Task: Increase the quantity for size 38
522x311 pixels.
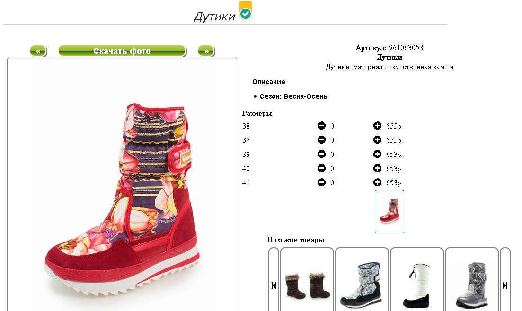Action: [377, 126]
